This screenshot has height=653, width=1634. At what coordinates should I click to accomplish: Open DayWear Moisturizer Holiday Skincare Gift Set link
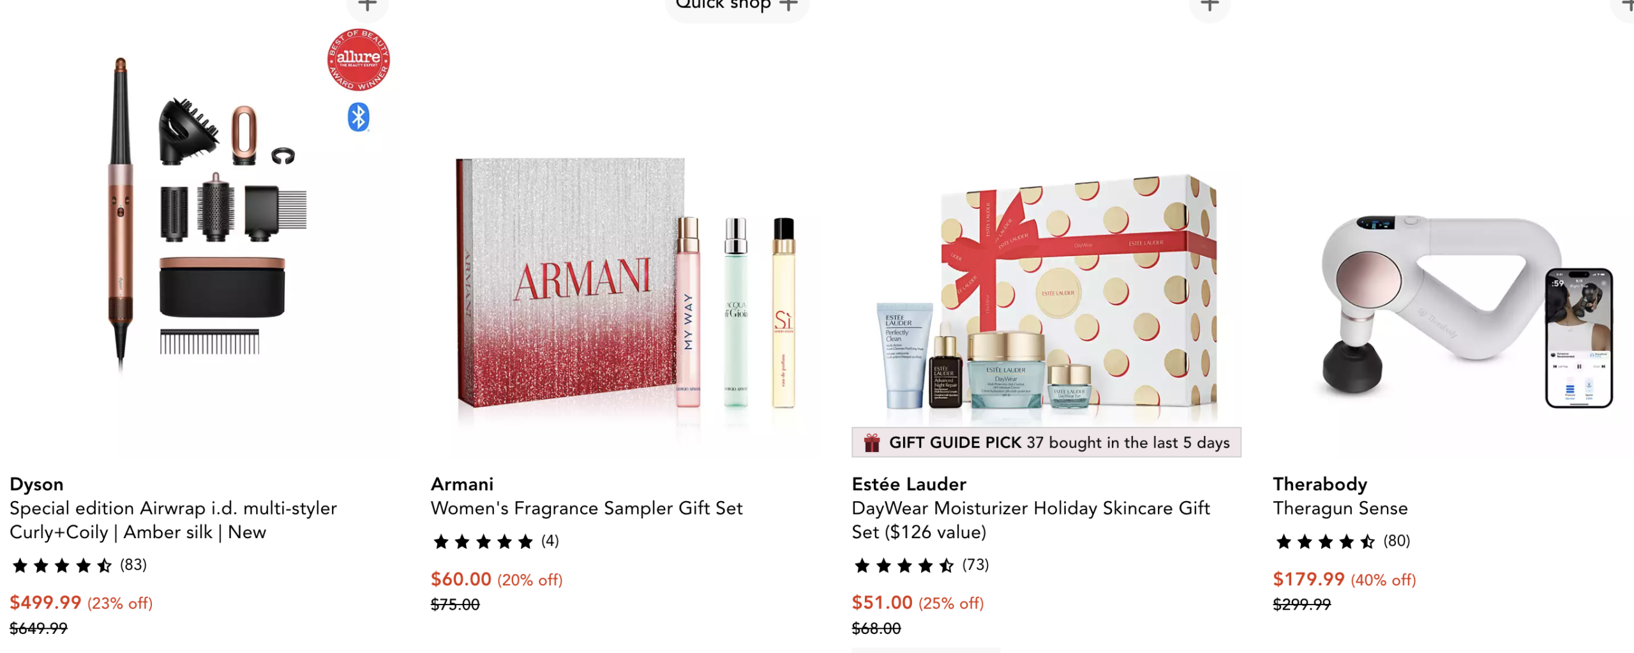click(1031, 520)
